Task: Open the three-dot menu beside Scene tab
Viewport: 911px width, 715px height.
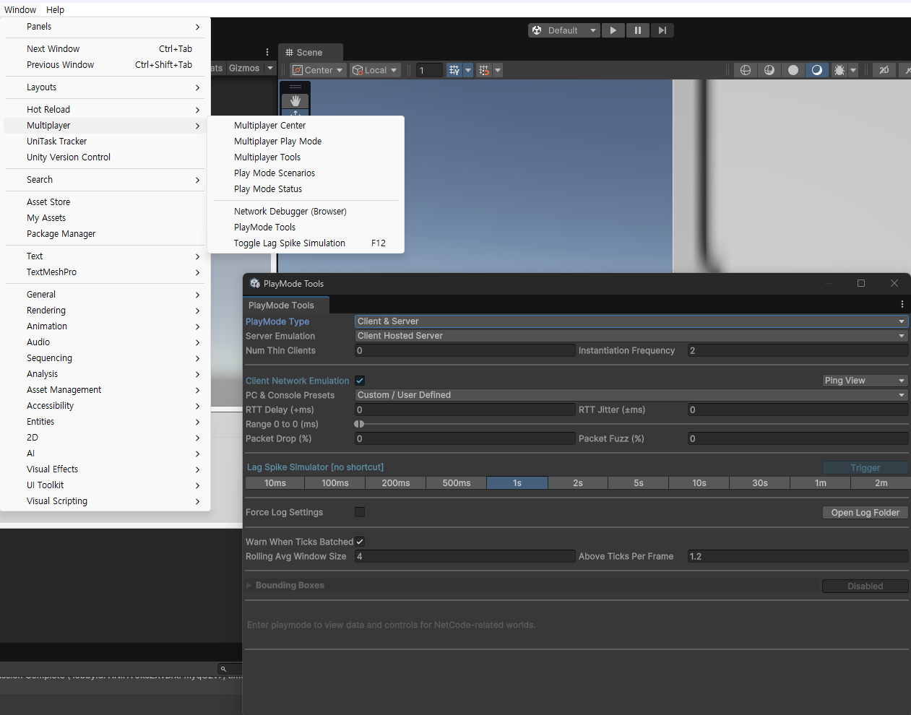Action: coord(267,52)
